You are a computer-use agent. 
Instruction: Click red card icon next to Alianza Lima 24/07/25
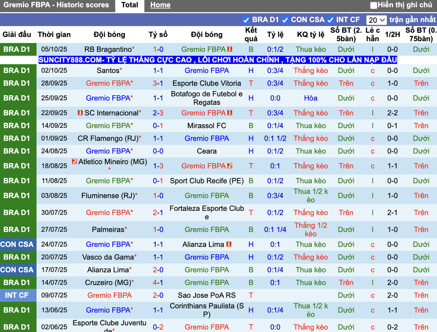point(229,244)
